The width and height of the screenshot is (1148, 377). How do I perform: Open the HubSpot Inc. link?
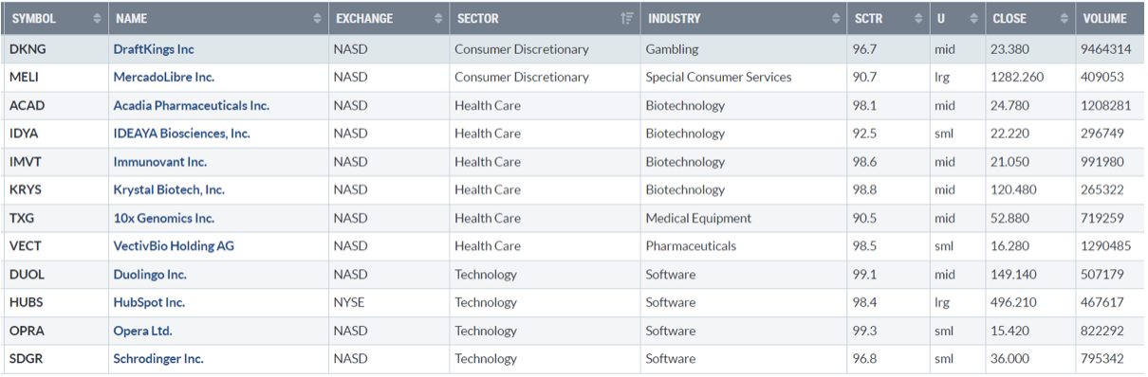149,303
